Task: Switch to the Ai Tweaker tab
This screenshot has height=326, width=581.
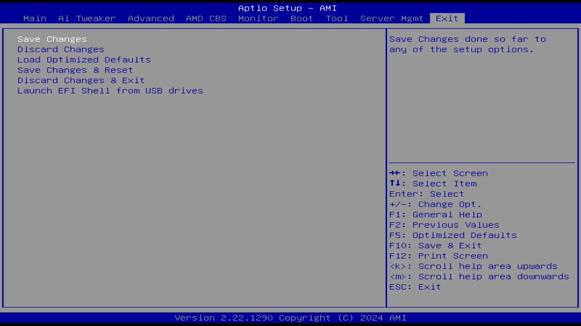Action: [87, 19]
